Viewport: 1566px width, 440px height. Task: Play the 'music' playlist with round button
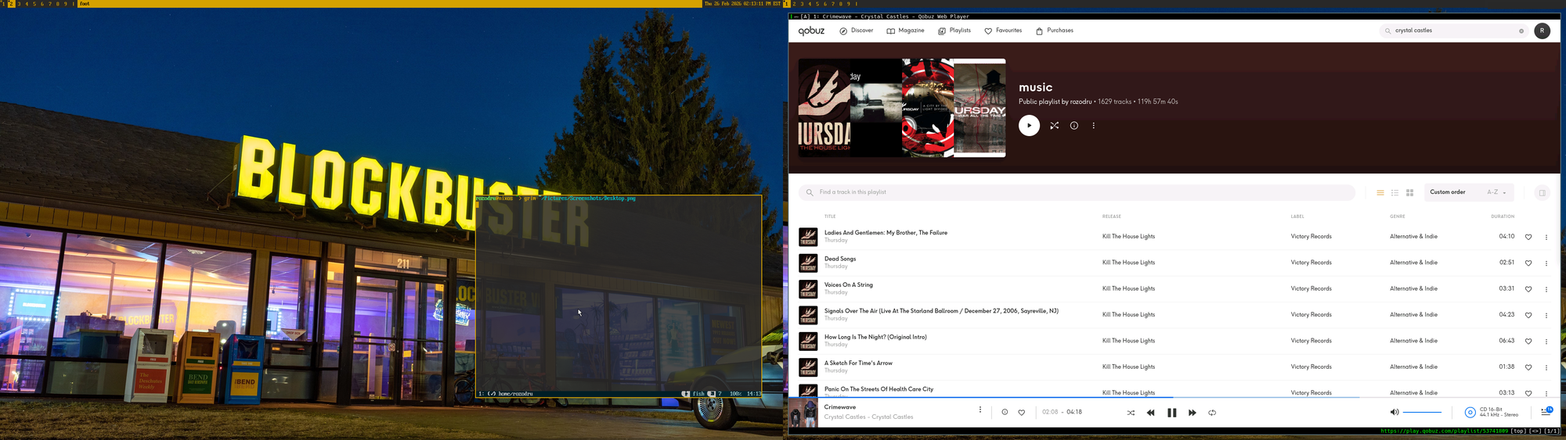pyautogui.click(x=1029, y=126)
